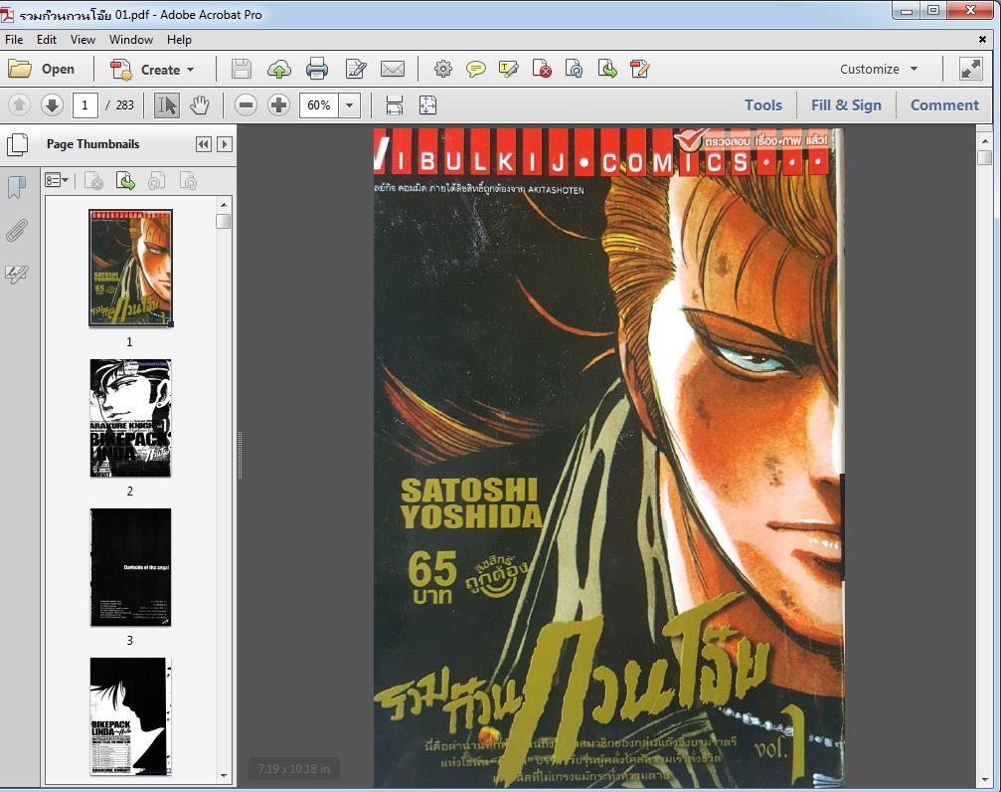Select page 3 thumbnail
The image size is (1001, 792).
point(131,567)
